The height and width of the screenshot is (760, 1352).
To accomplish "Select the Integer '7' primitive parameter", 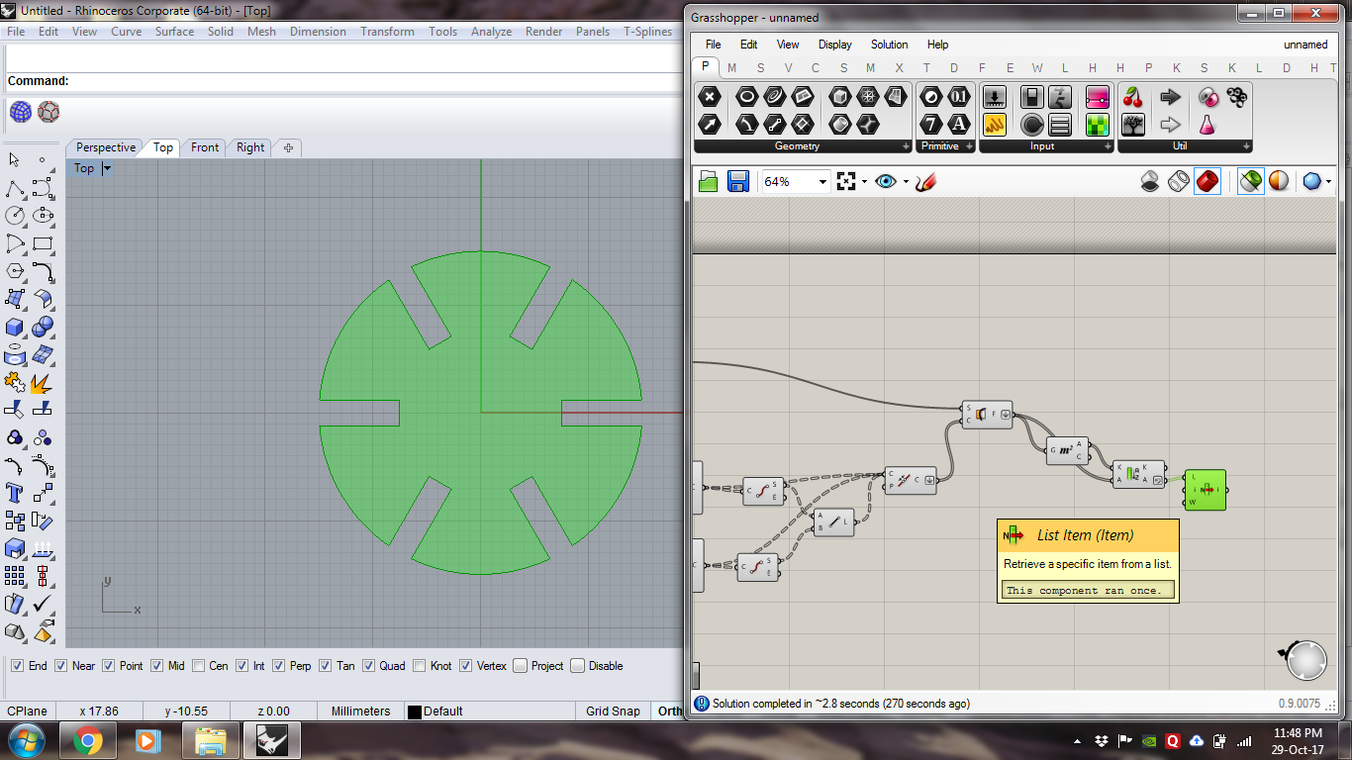I will pyautogui.click(x=930, y=124).
